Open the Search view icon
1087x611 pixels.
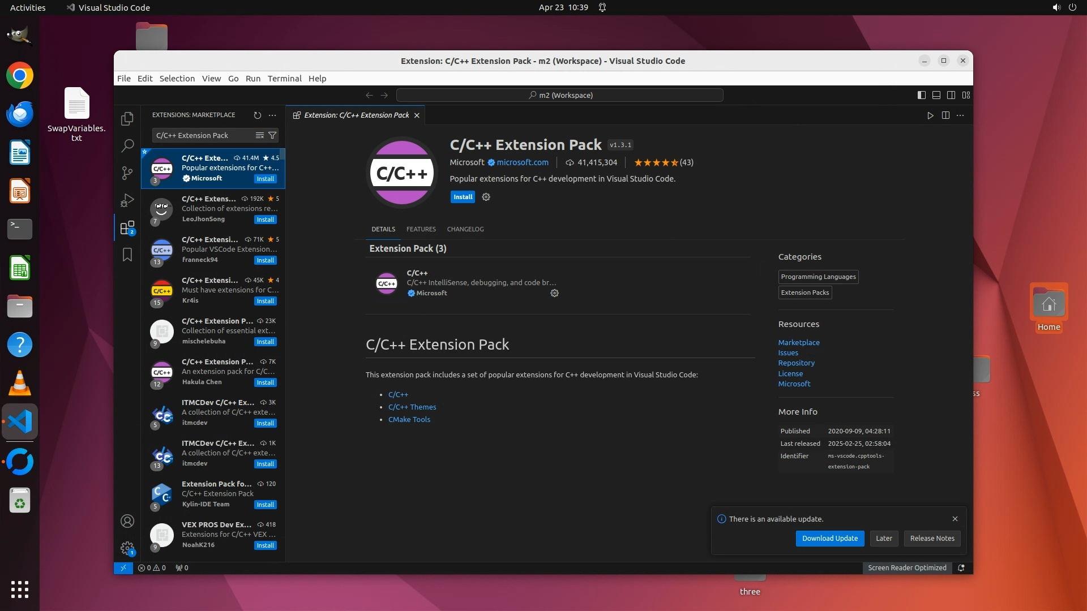pyautogui.click(x=127, y=145)
